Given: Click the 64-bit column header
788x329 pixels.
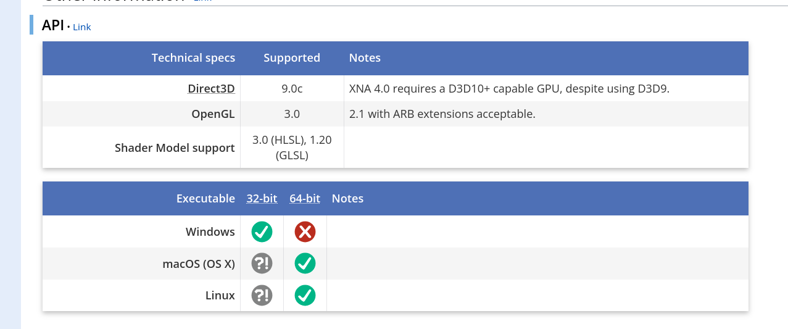Looking at the screenshot, I should click(x=305, y=199).
